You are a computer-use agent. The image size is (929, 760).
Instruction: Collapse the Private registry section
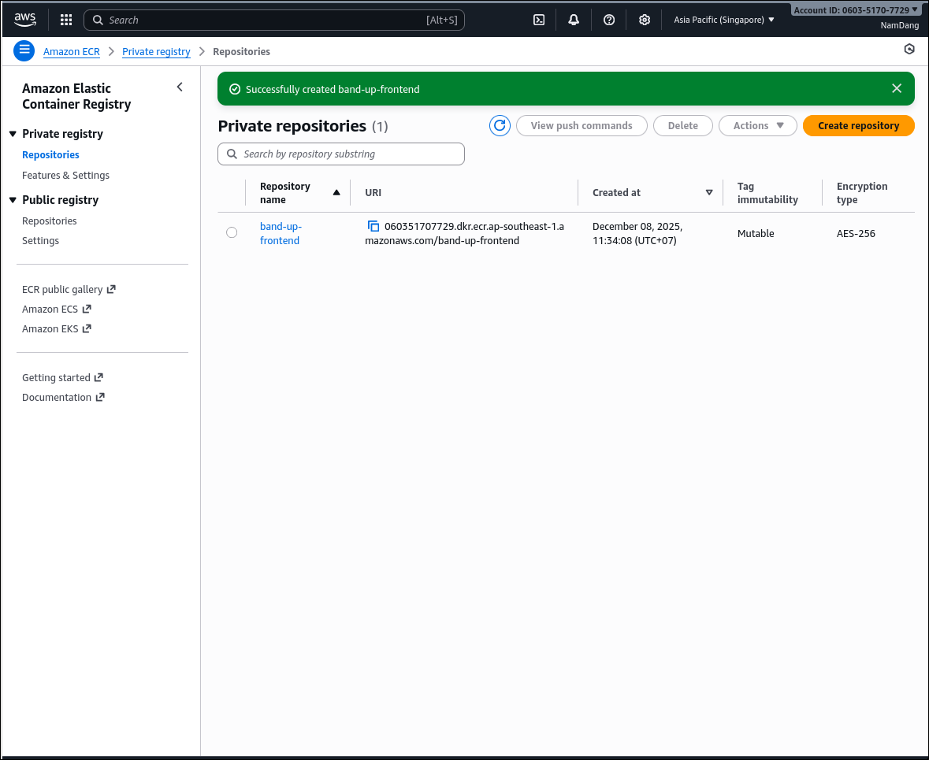[x=12, y=133]
